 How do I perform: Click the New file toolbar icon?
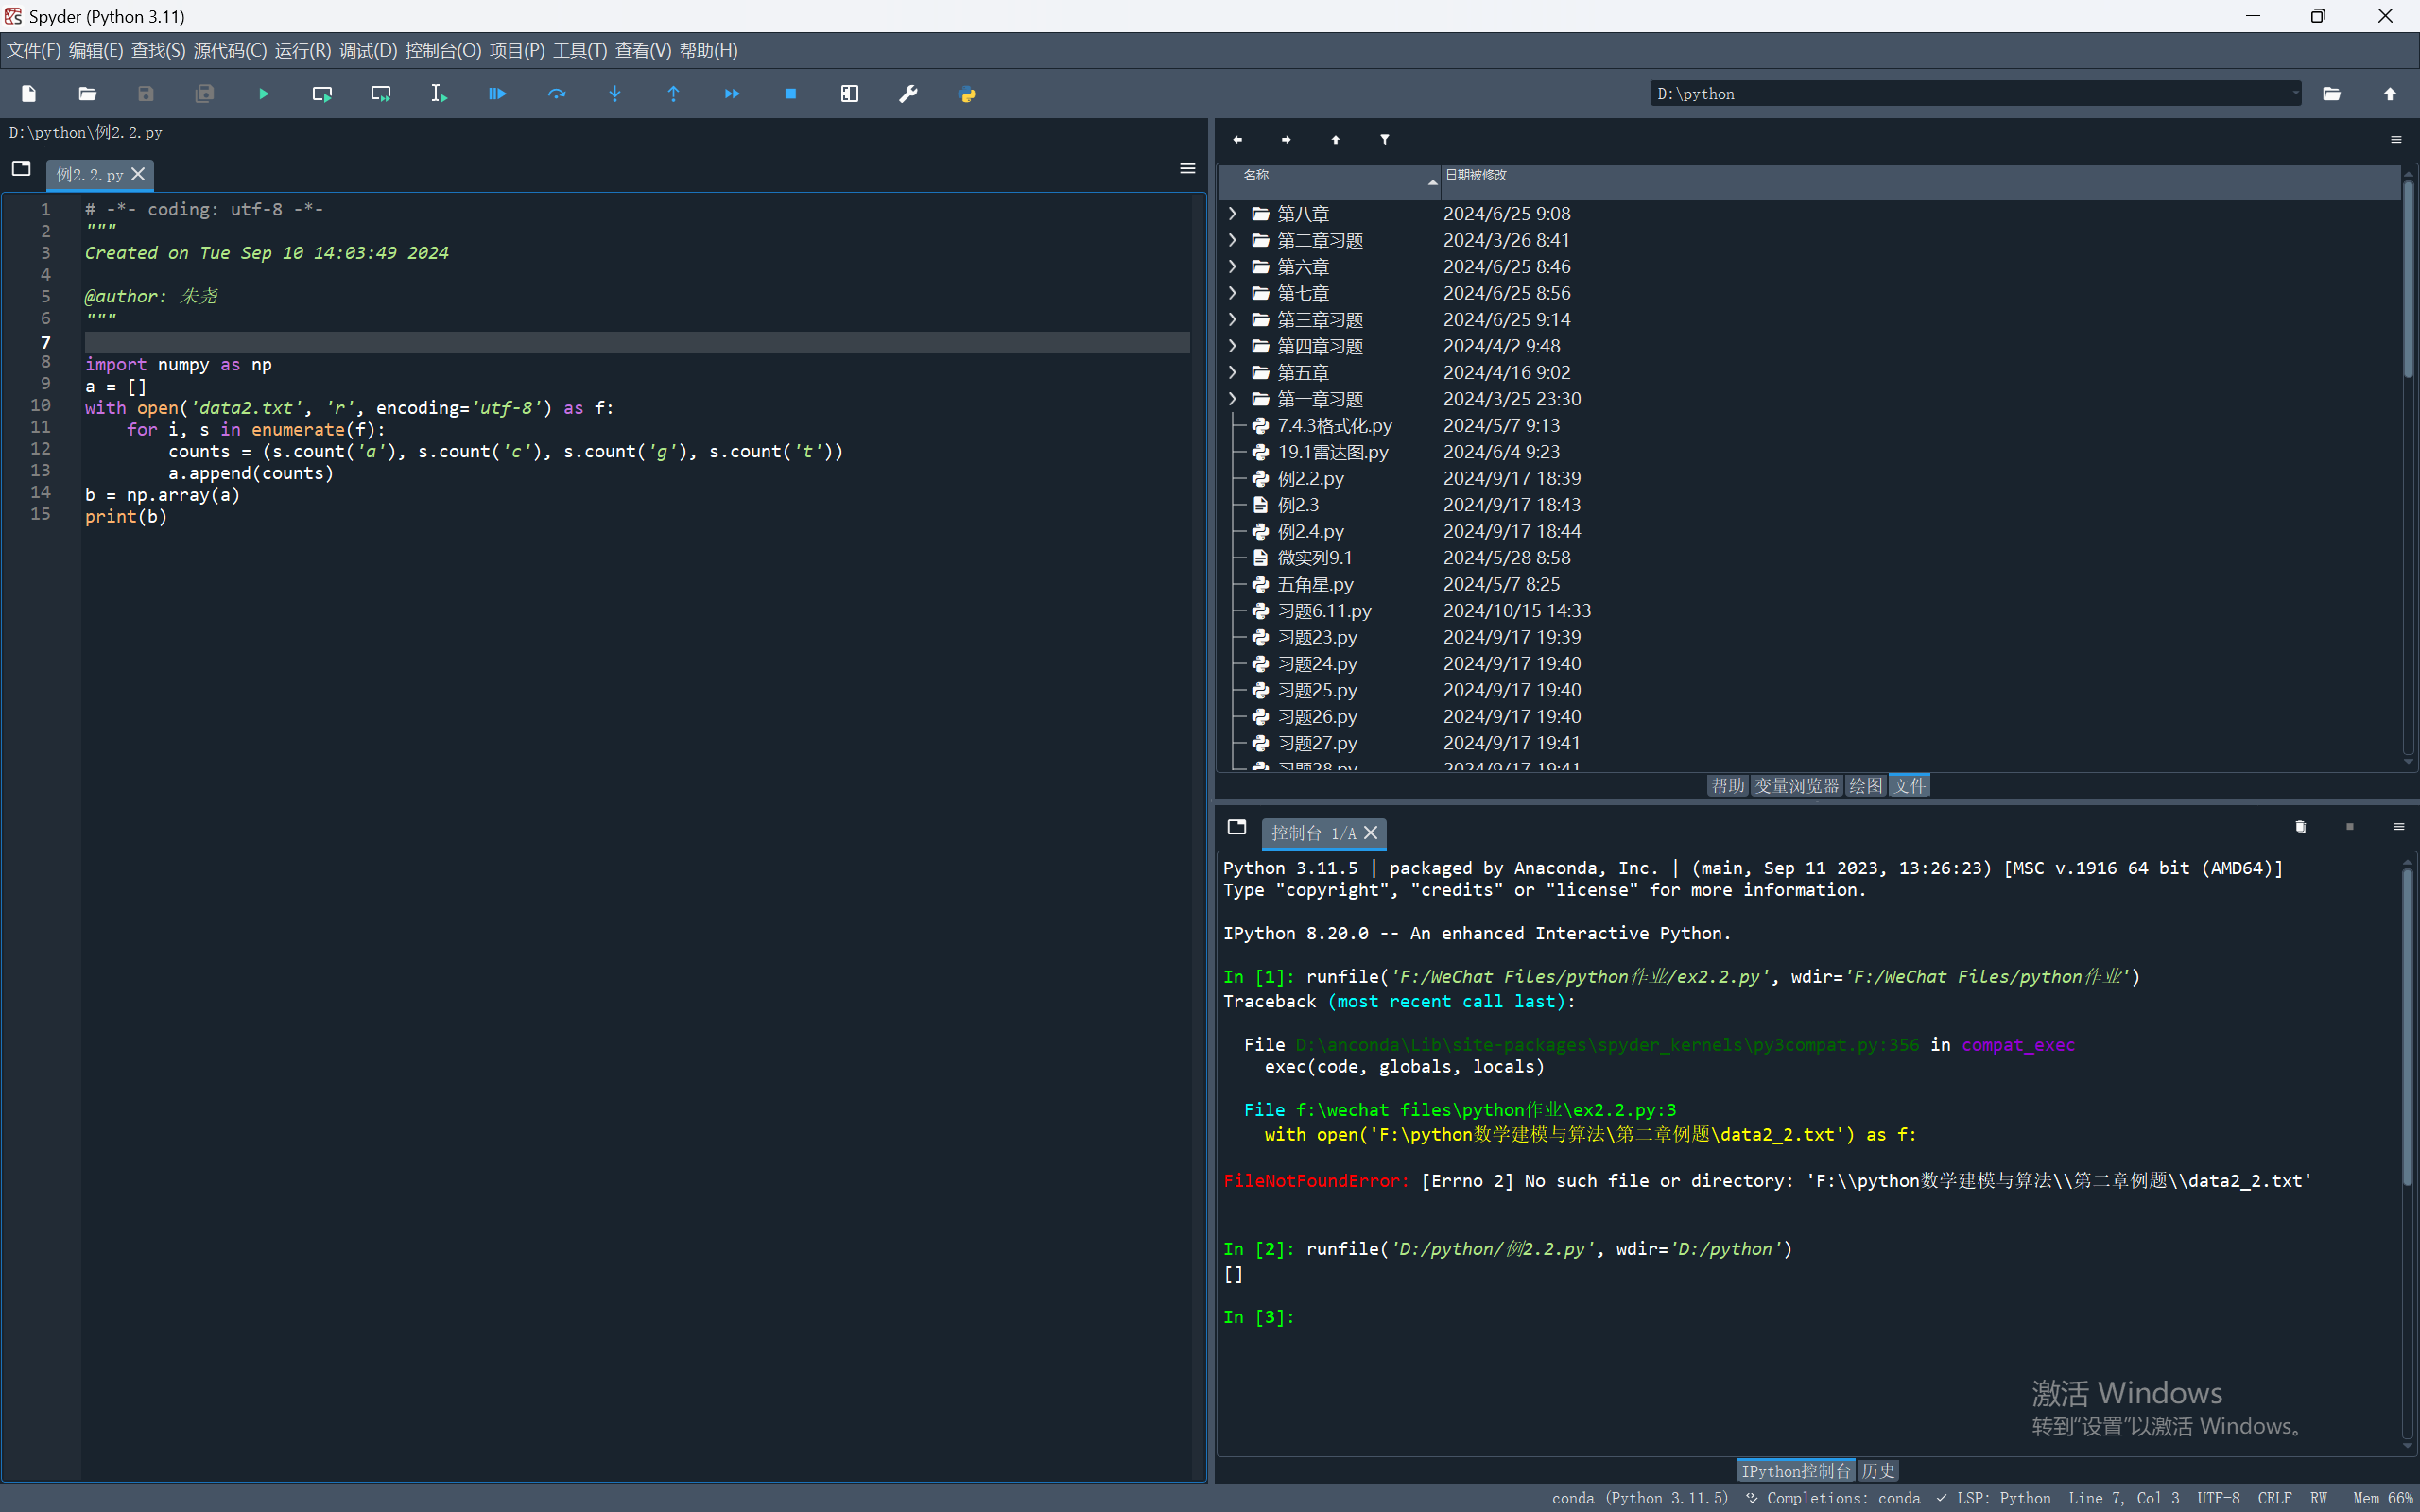click(x=29, y=94)
